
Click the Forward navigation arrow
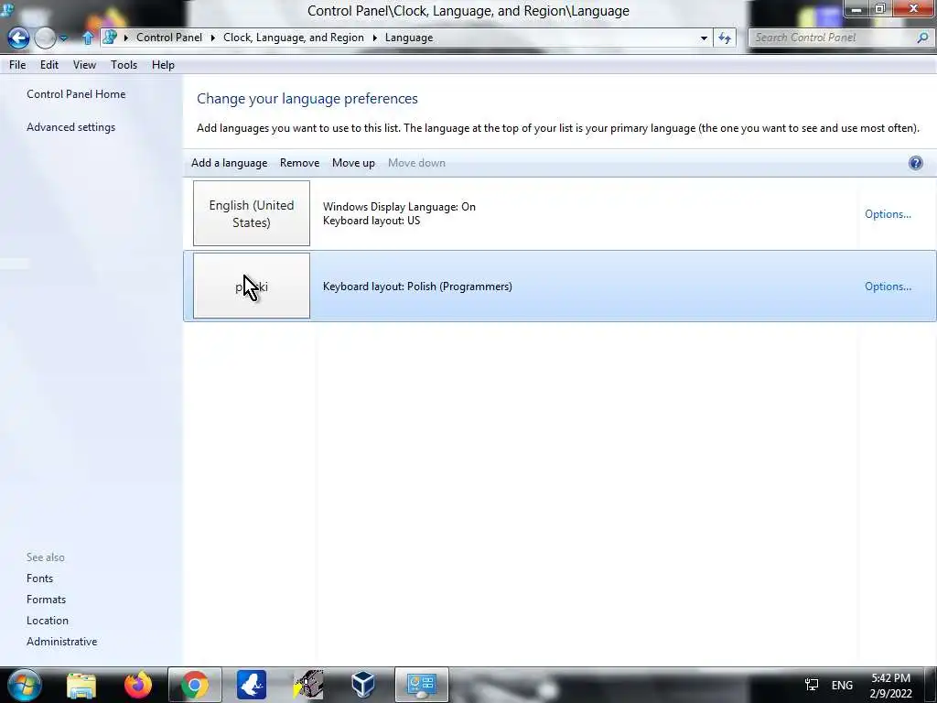45,38
